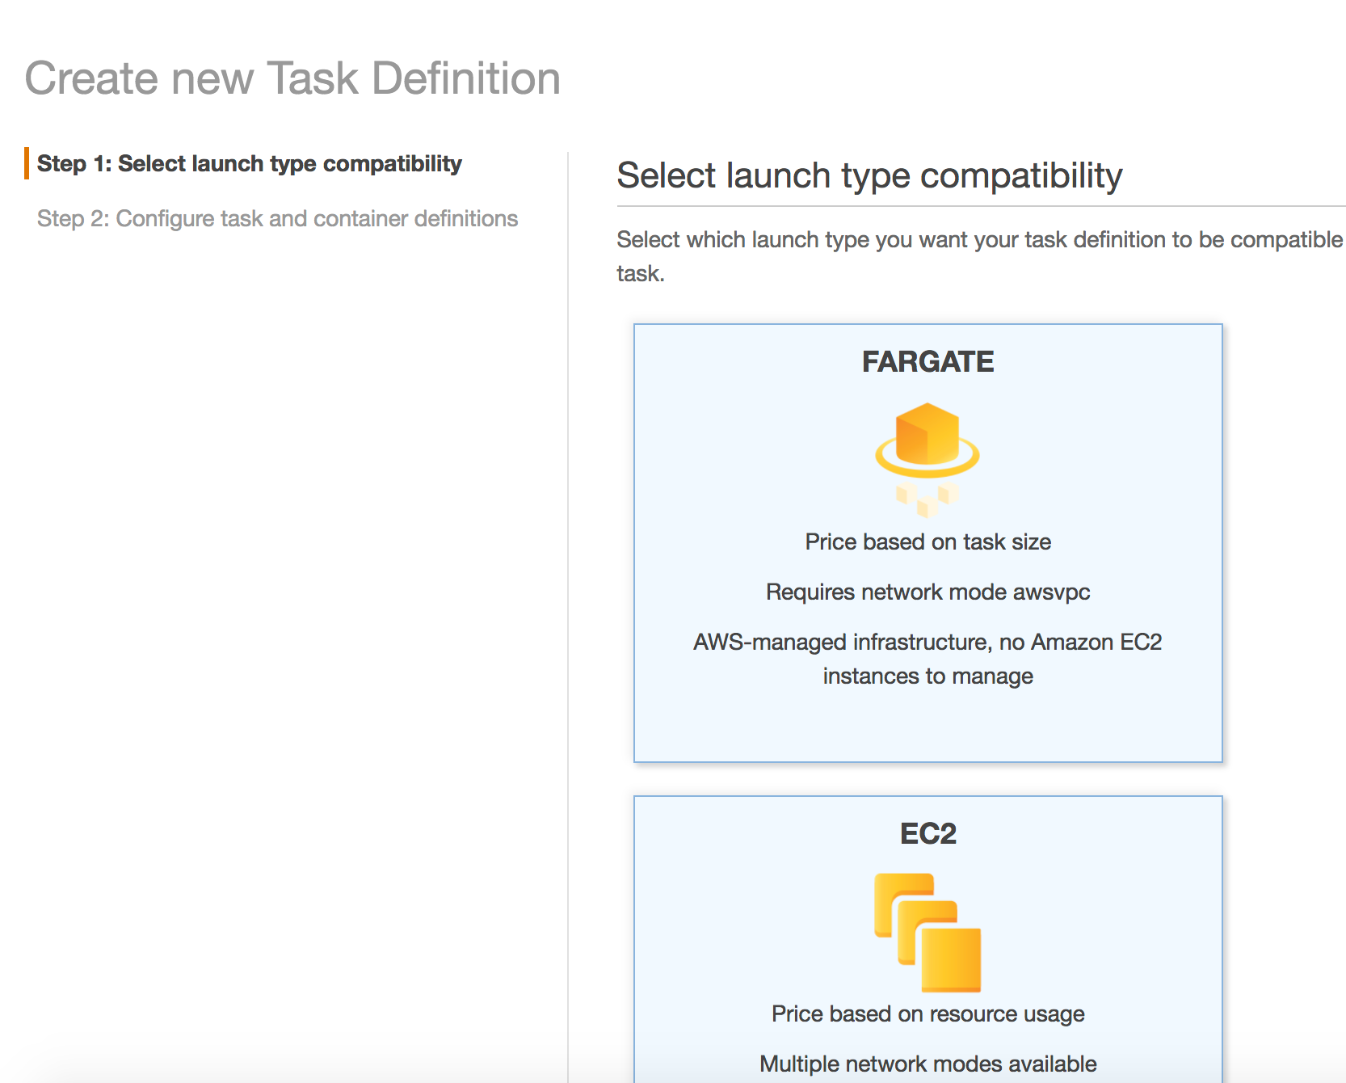Go to Step 1: Select launch type compatibility
The width and height of the screenshot is (1346, 1083).
click(250, 164)
